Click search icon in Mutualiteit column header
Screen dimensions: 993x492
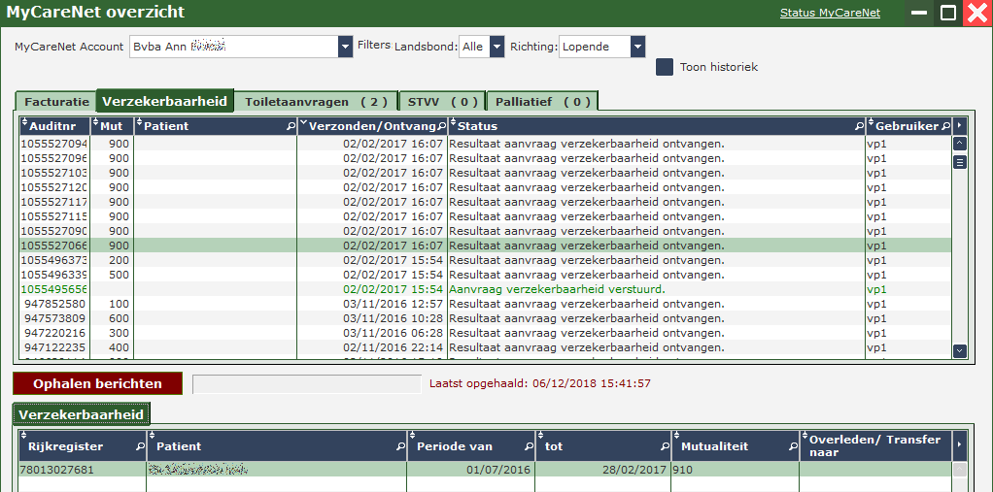(x=790, y=446)
